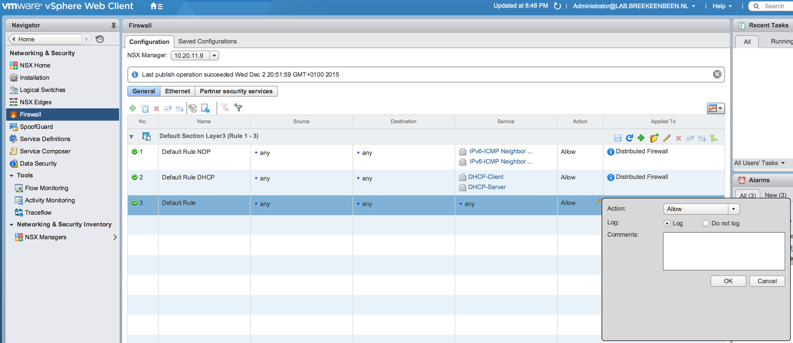793x343 pixels.
Task: Cancel the rule action dialog
Action: 767,281
